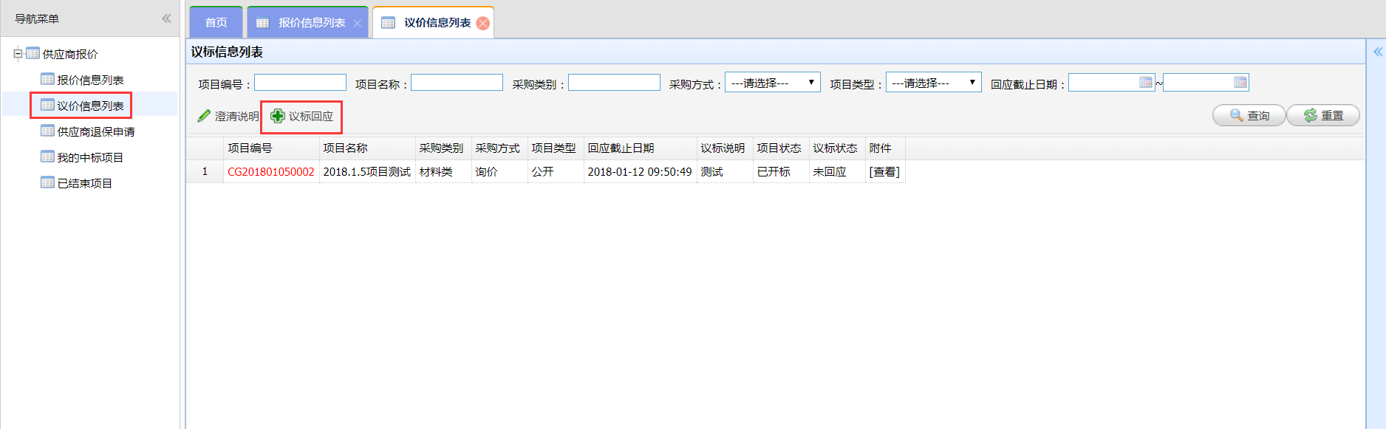The image size is (1386, 429).
Task: Click the 项目编号 input field
Action: [300, 83]
